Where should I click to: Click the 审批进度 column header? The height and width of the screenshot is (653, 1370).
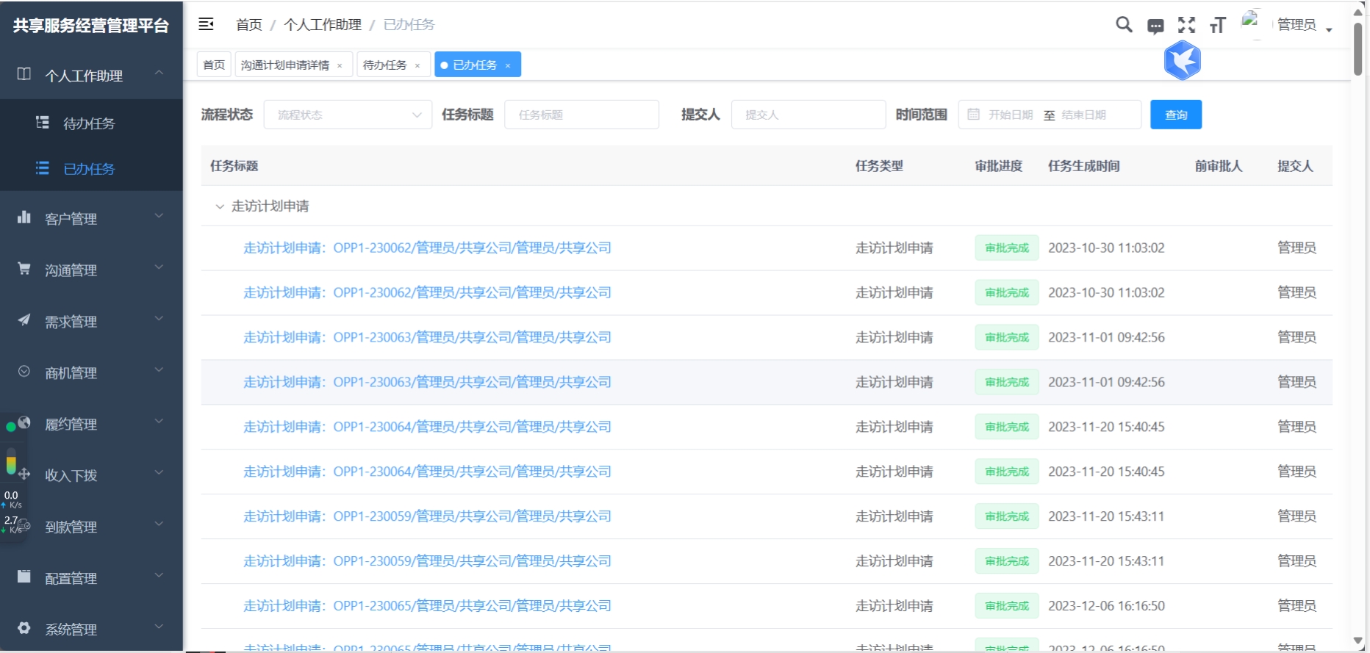point(999,166)
